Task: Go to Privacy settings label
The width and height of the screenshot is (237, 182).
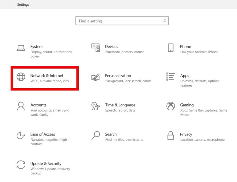Action: [186, 134]
